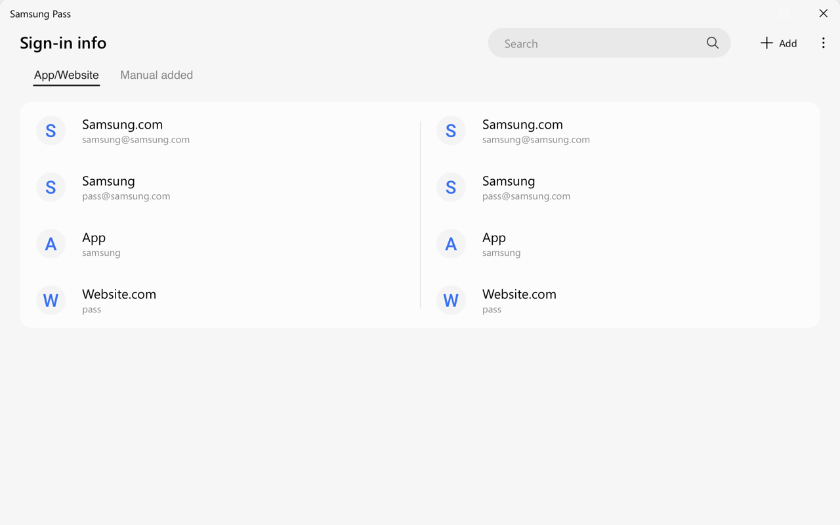This screenshot has width=840, height=525.
Task: Click the W avatar for Website.com in right column
Action: pos(451,301)
